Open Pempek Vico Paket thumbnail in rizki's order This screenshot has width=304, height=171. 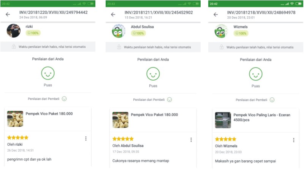[15, 119]
